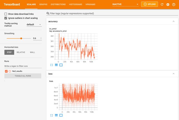The height and width of the screenshot is (120, 179).
Task: Open the Tooltip sorting method dropdown
Action: (x=34, y=25)
